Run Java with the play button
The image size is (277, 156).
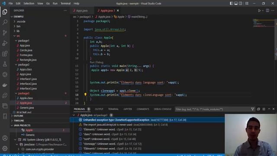[259, 10]
